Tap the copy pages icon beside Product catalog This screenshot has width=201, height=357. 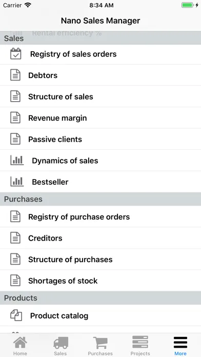tap(16, 315)
